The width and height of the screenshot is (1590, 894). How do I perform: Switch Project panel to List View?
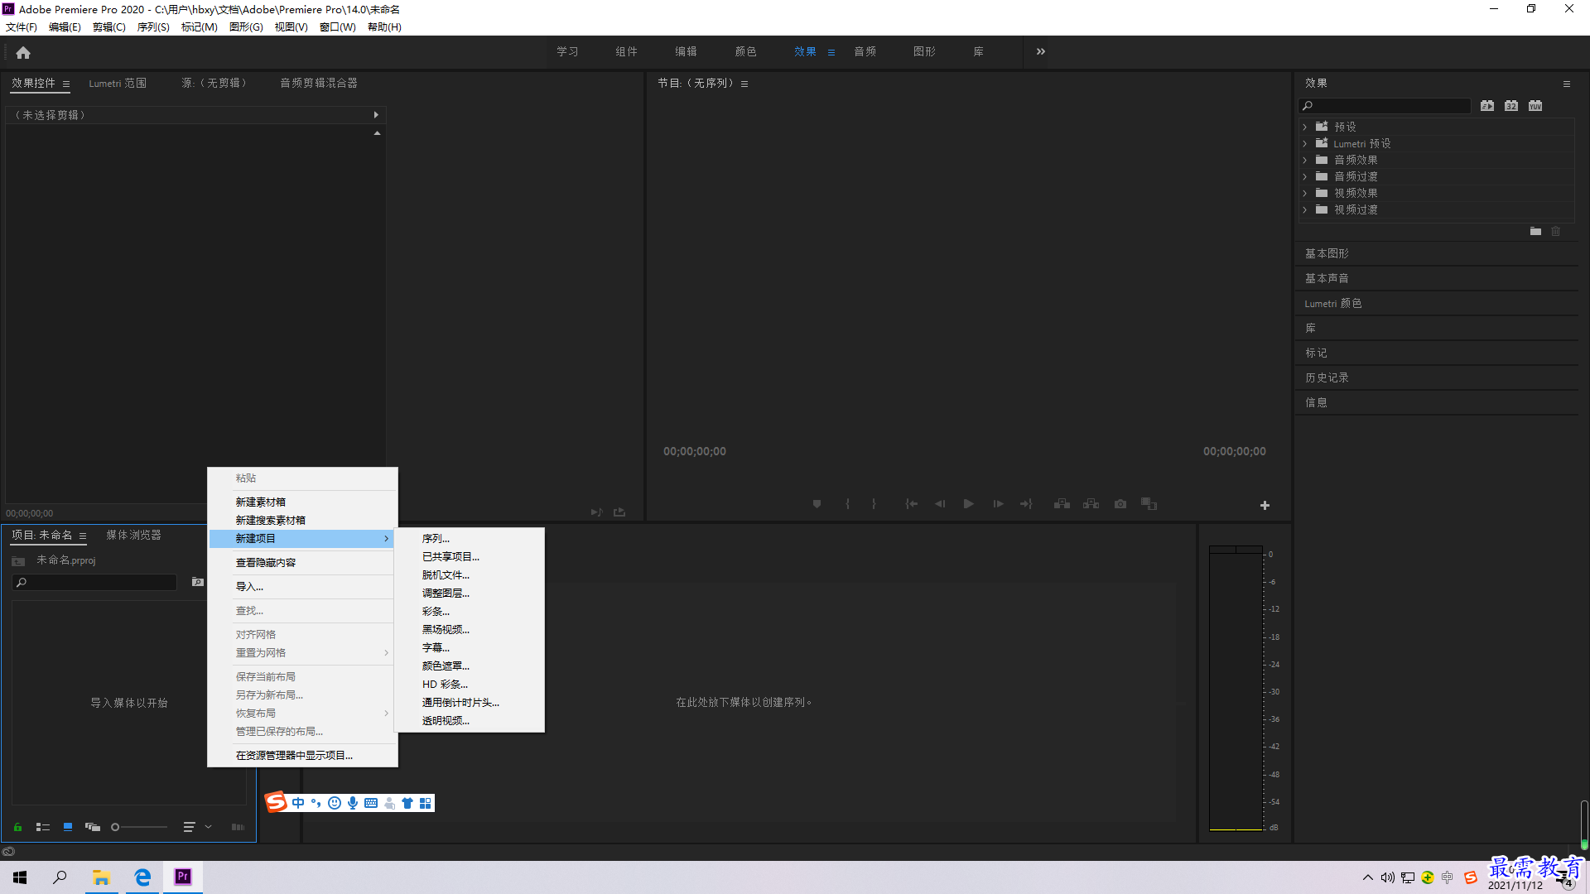click(43, 827)
